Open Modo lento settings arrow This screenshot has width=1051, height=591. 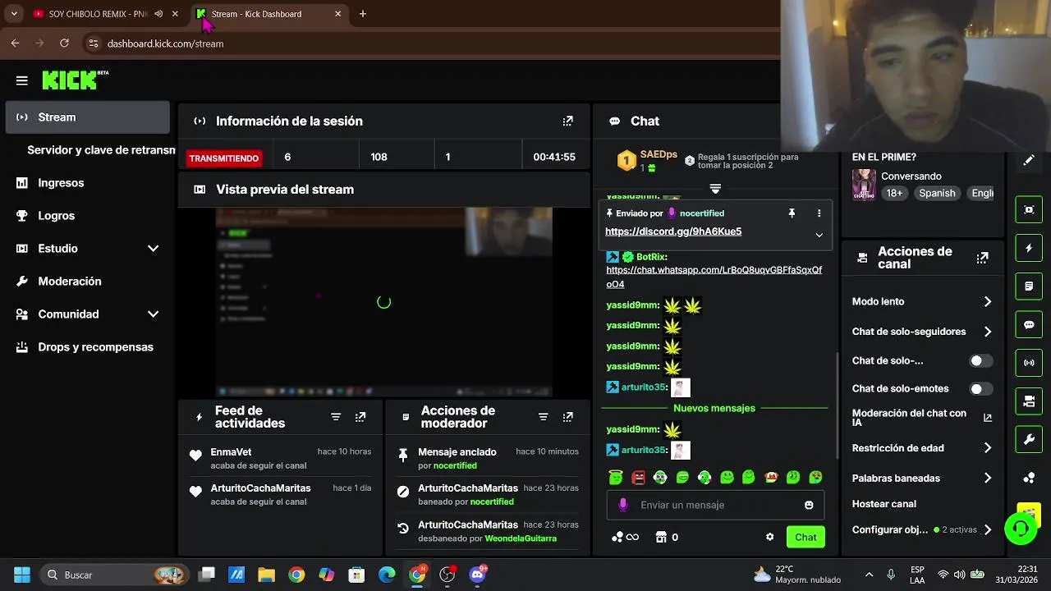click(988, 302)
